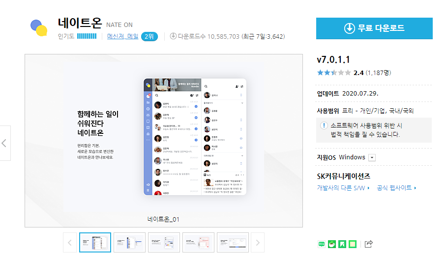Open the 메신저, 메일 category link
Screen dimensions: 447x277
coord(122,36)
